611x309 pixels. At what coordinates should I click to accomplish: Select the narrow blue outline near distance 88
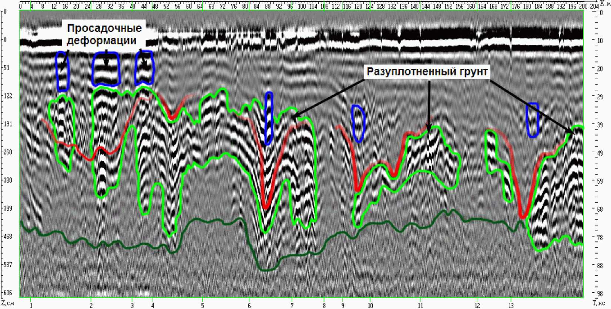[269, 118]
